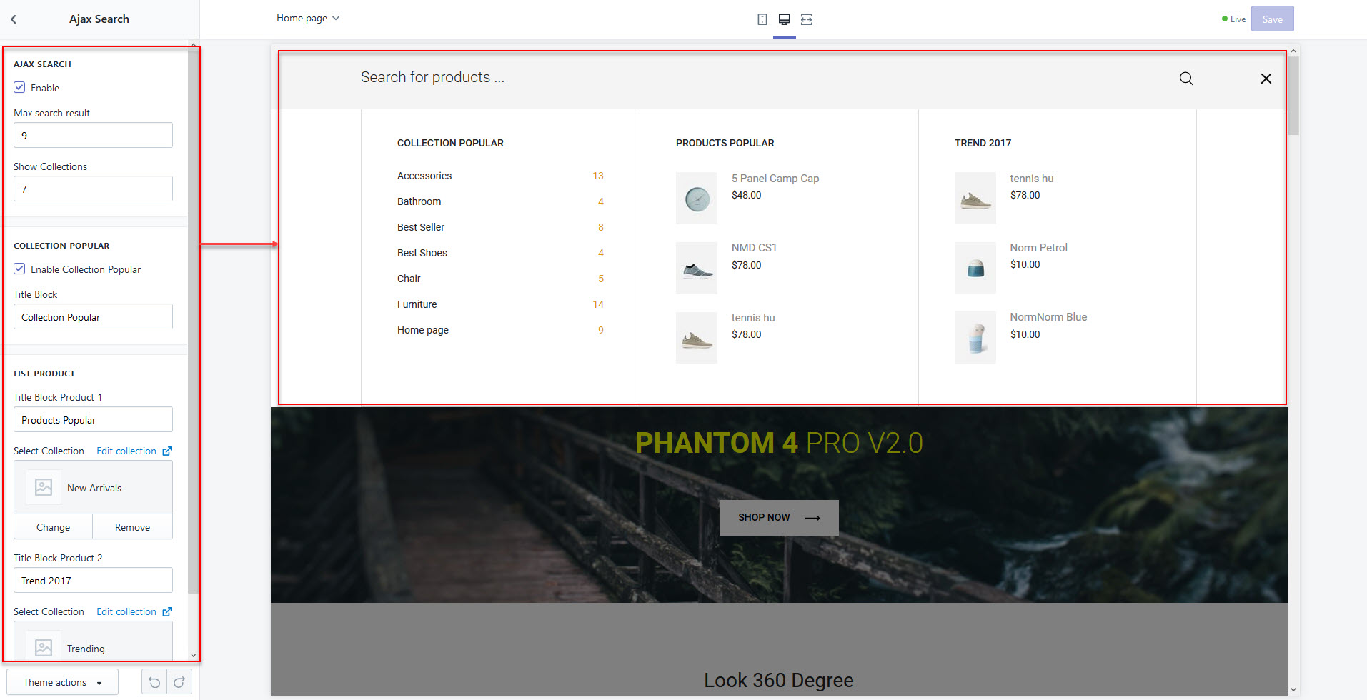Click Remove for New Arrivals collection
The image size is (1367, 700).
click(133, 527)
